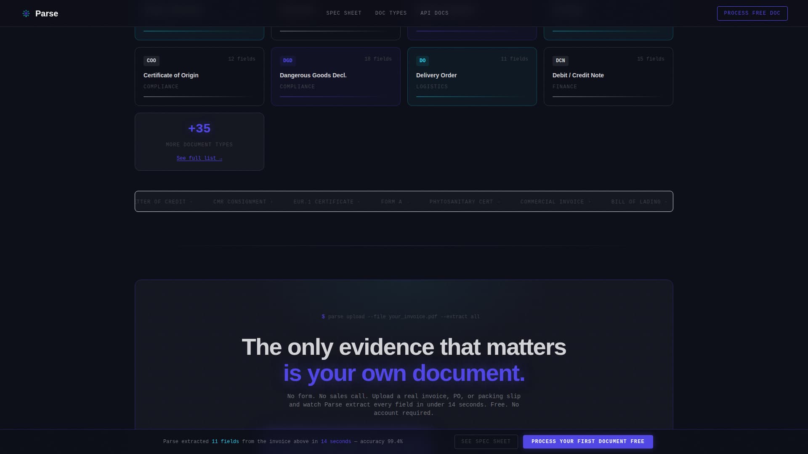Click CMR Consignment in the ticker
The image size is (808, 454).
[x=240, y=202]
